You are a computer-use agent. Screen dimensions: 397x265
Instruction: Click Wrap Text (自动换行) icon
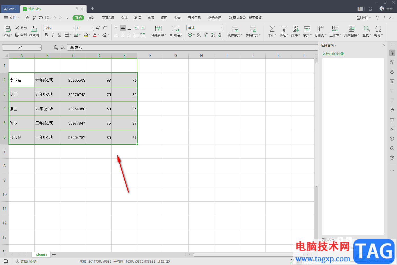click(x=175, y=29)
